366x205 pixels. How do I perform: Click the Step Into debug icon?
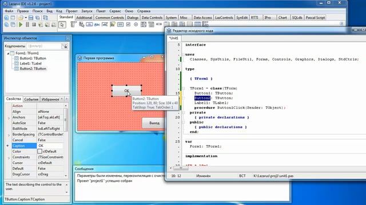(x=41, y=24)
